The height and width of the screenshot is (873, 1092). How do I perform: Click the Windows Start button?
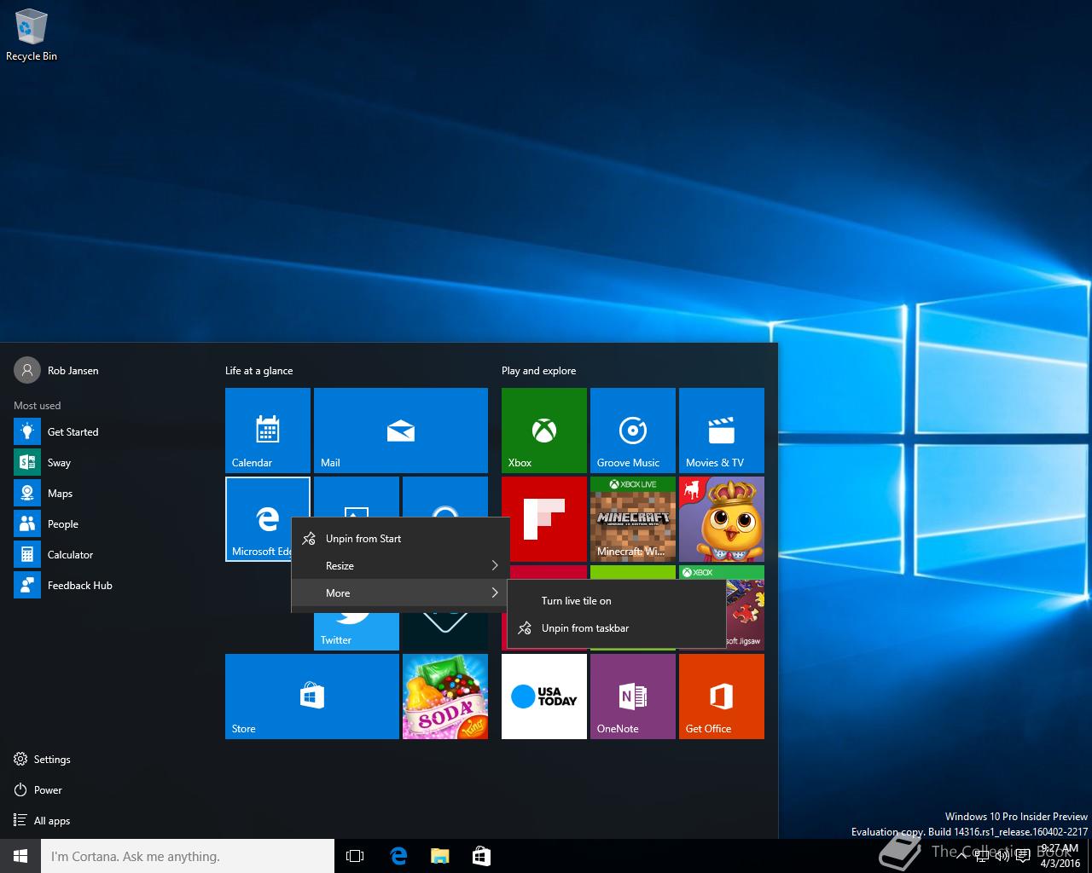[20, 856]
